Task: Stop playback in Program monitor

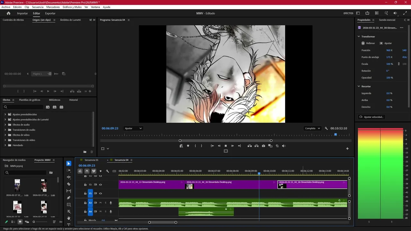Action: [226, 146]
